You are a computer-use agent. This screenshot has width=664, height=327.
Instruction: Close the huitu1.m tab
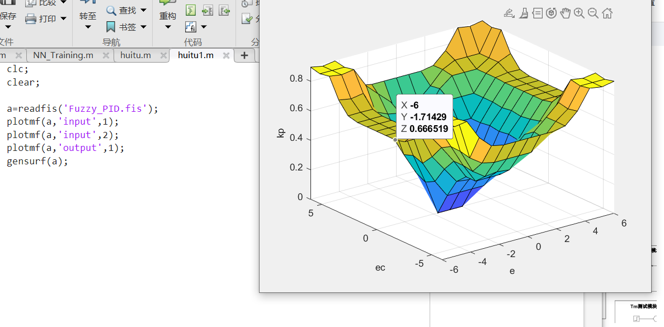pos(226,55)
